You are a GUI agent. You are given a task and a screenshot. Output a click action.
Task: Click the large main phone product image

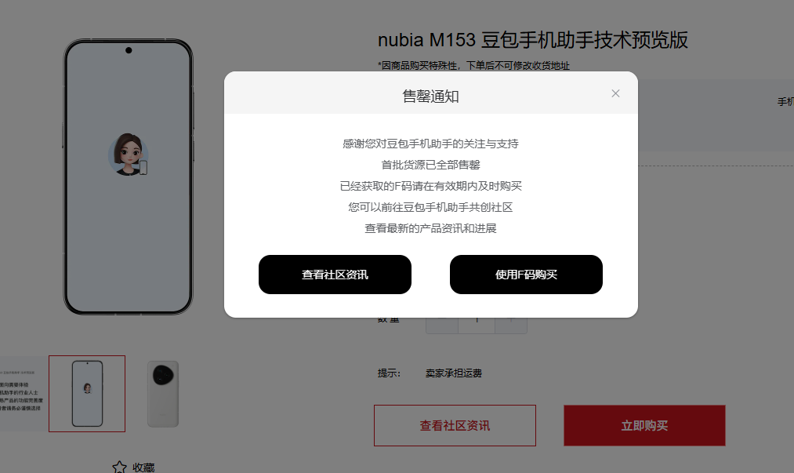click(x=128, y=176)
